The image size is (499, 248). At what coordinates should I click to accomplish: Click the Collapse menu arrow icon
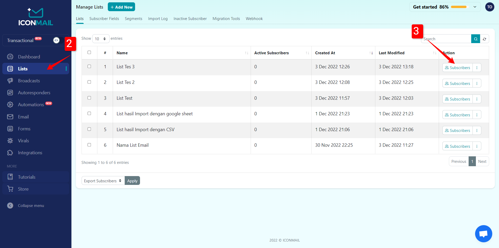coord(10,206)
